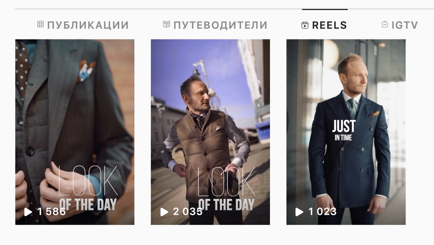Screen dimensions: 434x245
Task: Select the REELS tab text
Action: point(329,25)
